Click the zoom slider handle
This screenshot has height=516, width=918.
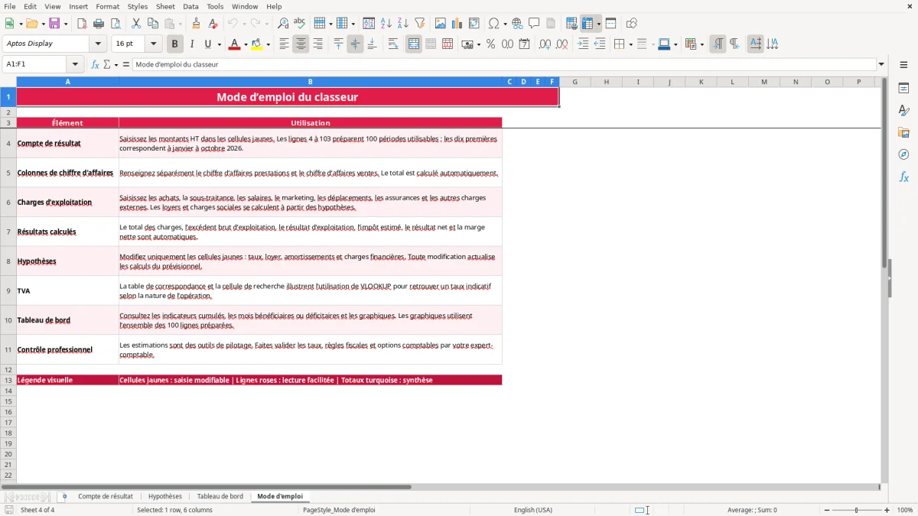point(857,510)
